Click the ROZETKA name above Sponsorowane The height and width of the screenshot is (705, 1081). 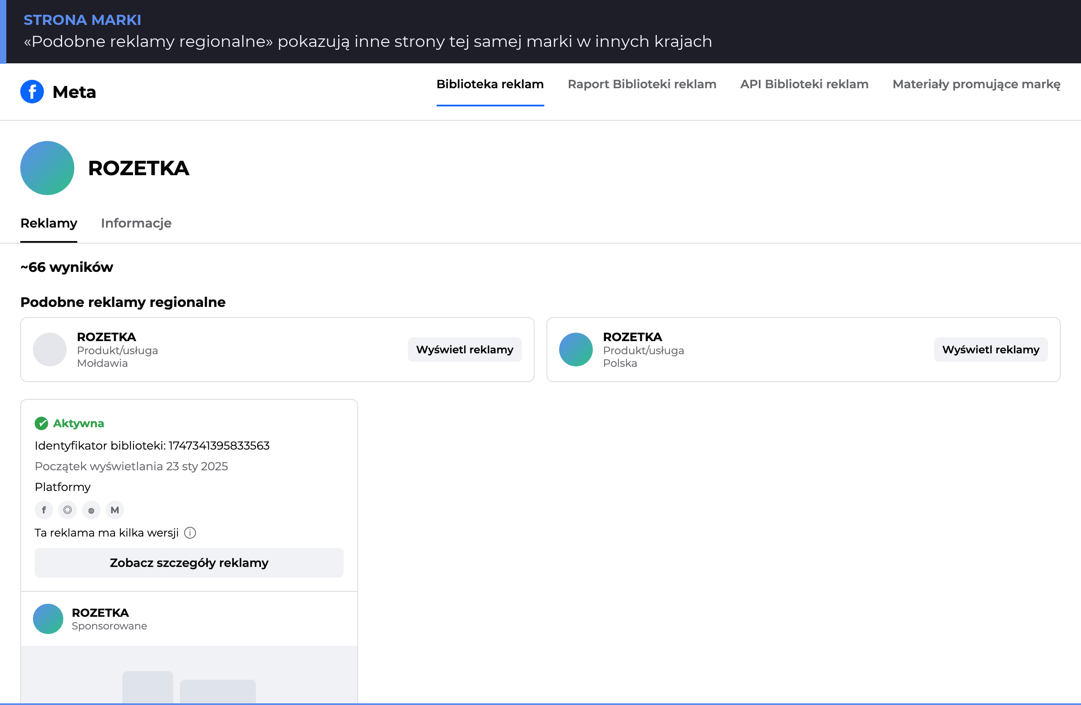100,613
